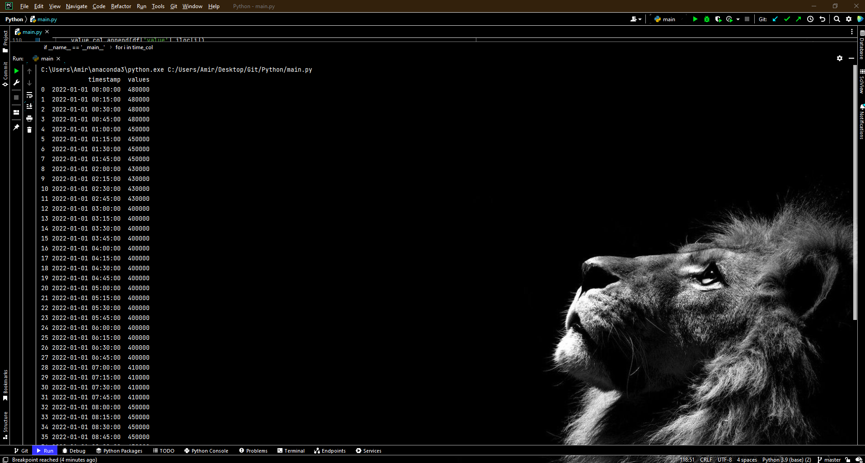Show Git history clock icon

pyautogui.click(x=810, y=19)
